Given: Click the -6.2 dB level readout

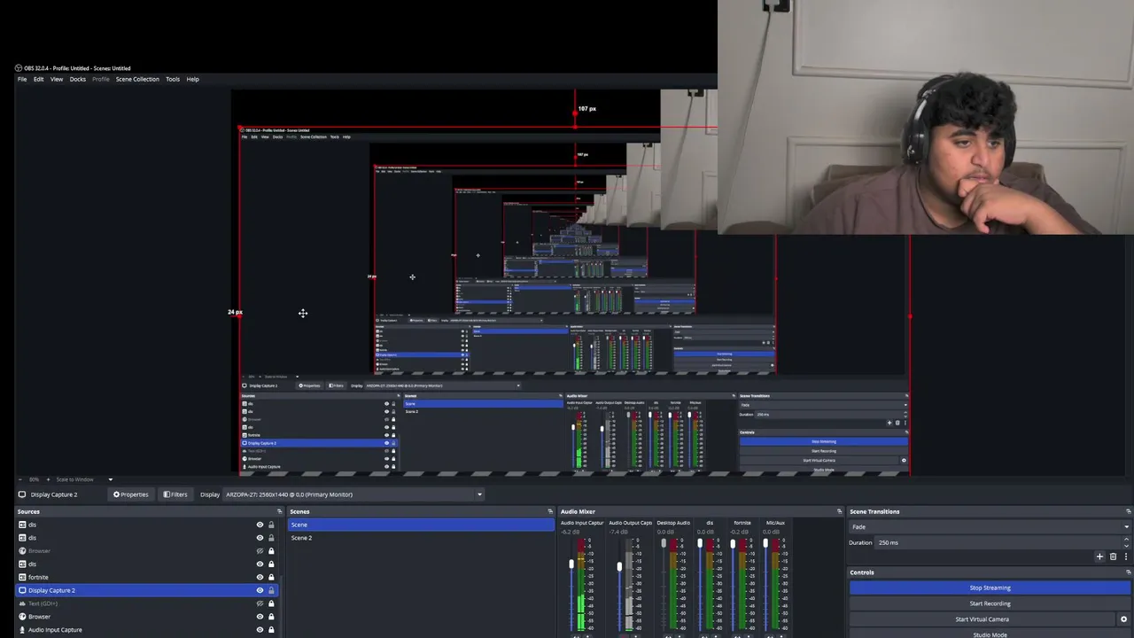Looking at the screenshot, I should (571, 532).
